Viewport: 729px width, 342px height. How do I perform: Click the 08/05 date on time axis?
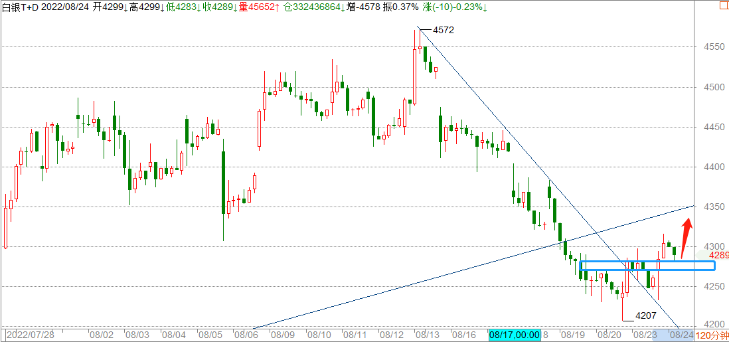(x=210, y=335)
